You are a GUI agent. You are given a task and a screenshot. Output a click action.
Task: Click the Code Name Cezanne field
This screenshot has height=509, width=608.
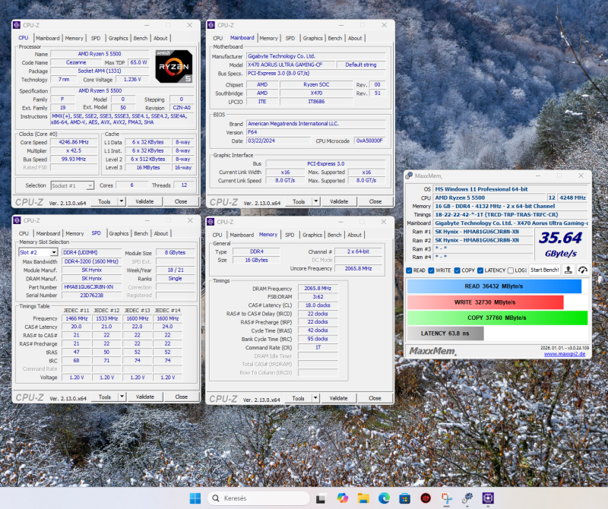(x=76, y=62)
